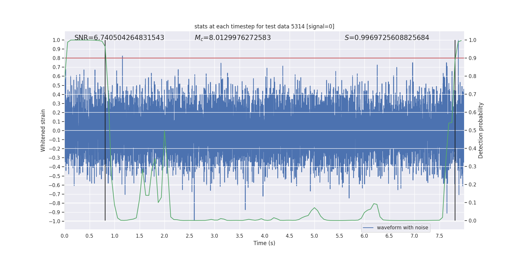
Task: Select the 7.5 tick label on the time axis
Action: click(439, 236)
